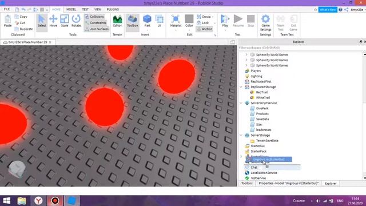Switch to the MODEL ribbon tab
This screenshot has height=206, width=366.
point(71,9)
